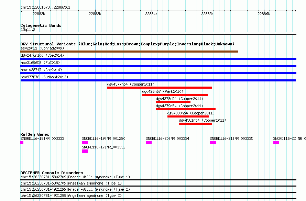Click the magenta SNORD116-21 gene box
306x201 pixels.
[213, 143]
